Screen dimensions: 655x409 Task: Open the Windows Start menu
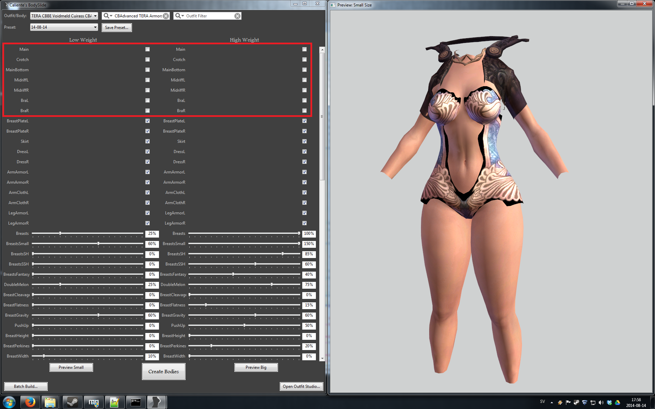point(9,402)
